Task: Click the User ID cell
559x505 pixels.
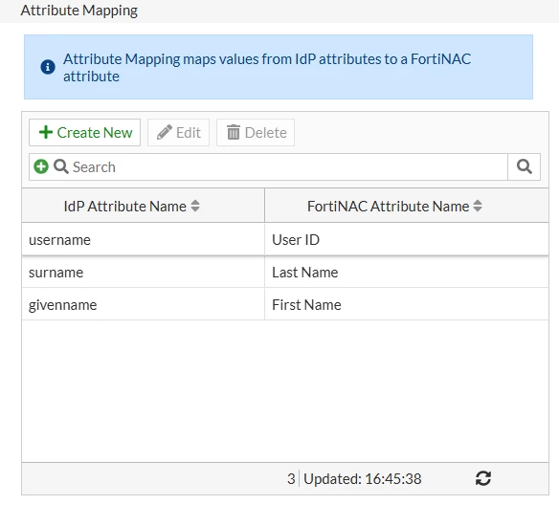Action: click(407, 239)
